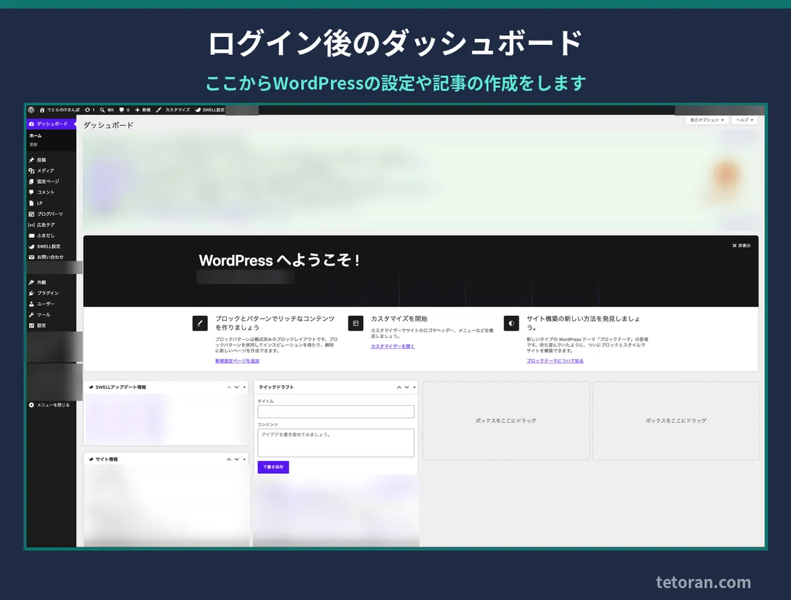Open ユーザー person icon in sidebar
The height and width of the screenshot is (600, 791).
(x=31, y=304)
